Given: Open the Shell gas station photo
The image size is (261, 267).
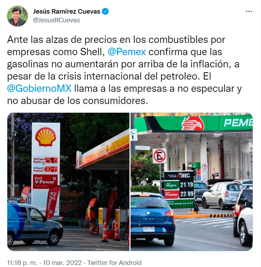Looking at the screenshot, I should 68,182.
